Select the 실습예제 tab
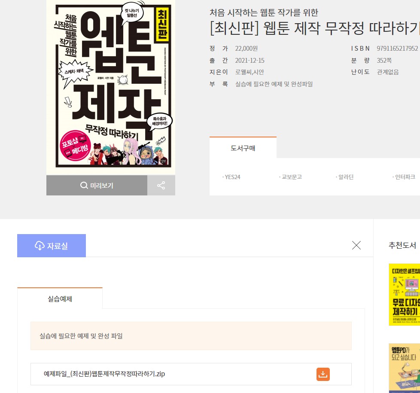 (x=60, y=299)
